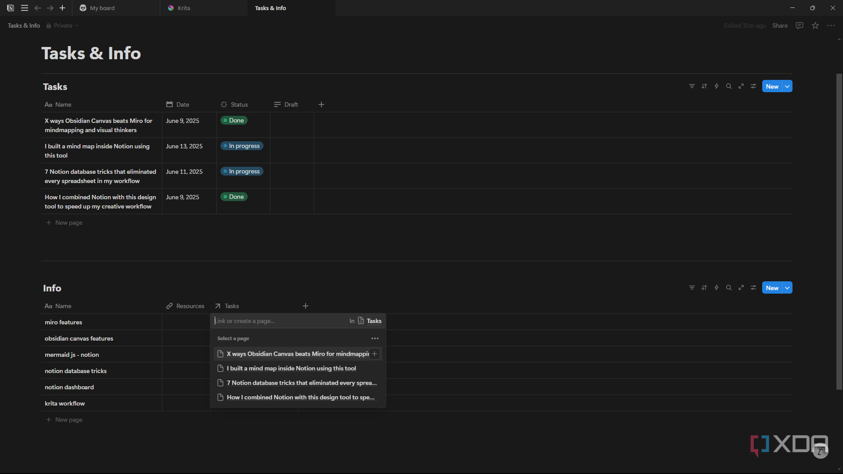Sort the Info database
This screenshot has height=474, width=843.
pyautogui.click(x=704, y=288)
